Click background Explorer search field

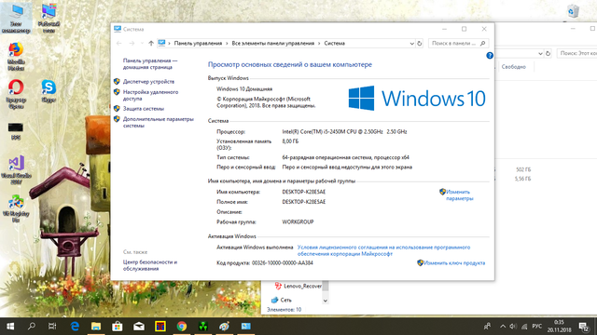(x=576, y=54)
